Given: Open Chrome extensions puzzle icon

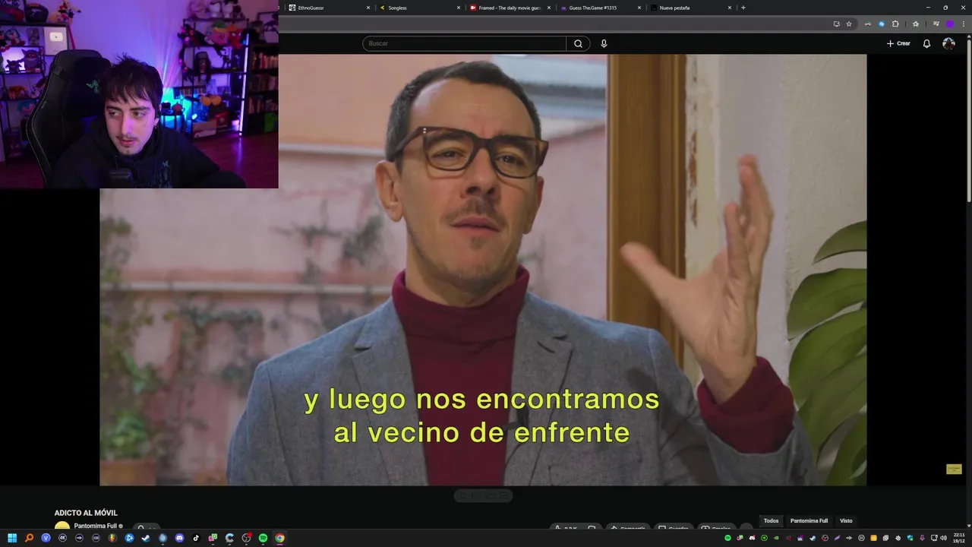Looking at the screenshot, I should 895,24.
